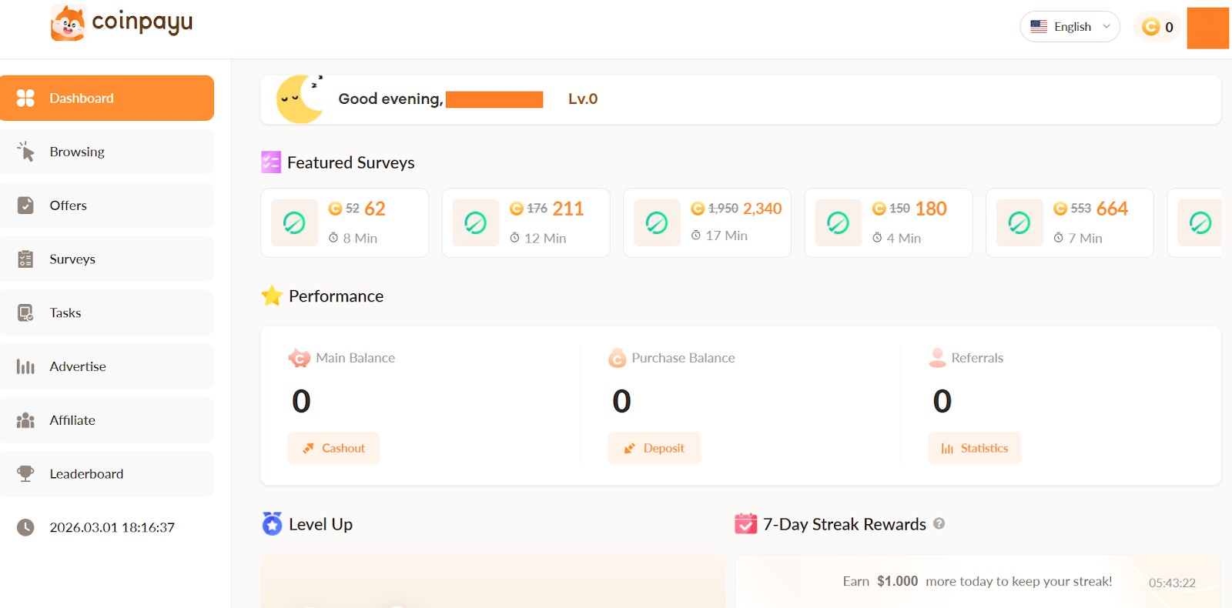
Task: Click the Lv.0 level label
Action: tap(583, 99)
